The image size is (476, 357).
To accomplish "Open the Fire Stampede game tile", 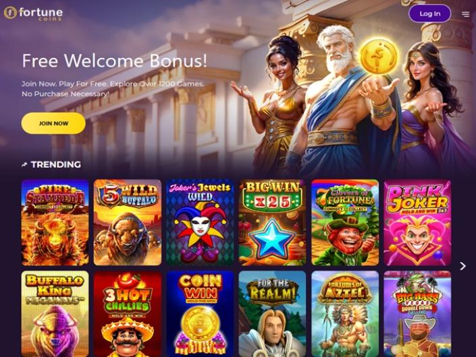I will pos(55,222).
